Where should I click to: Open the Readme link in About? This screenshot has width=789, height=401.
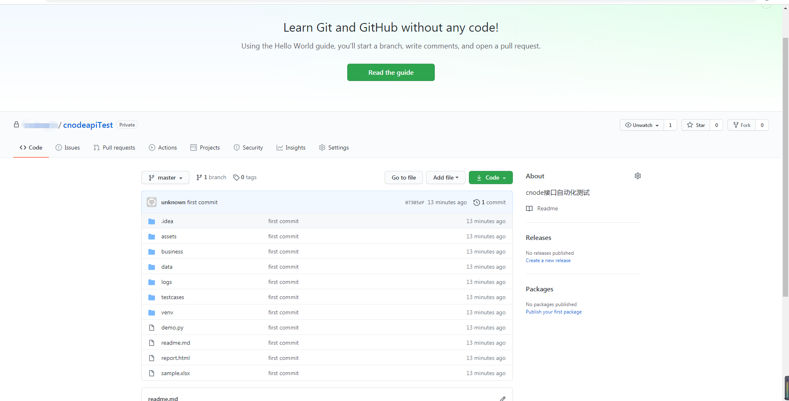[547, 209]
